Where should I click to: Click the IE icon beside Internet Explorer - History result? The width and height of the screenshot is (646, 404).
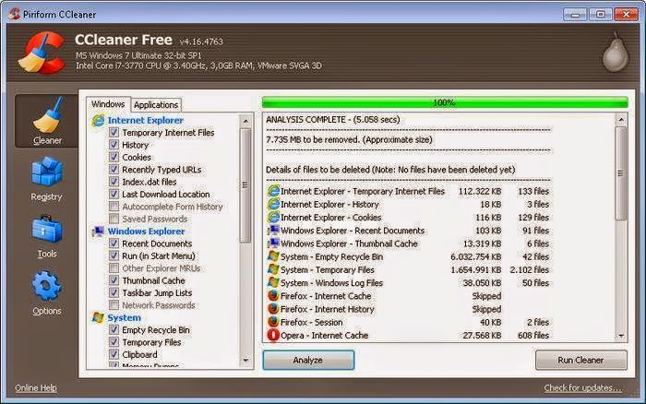point(273,204)
